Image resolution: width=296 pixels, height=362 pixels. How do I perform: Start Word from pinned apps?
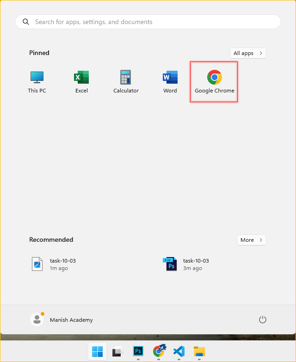coord(170,82)
